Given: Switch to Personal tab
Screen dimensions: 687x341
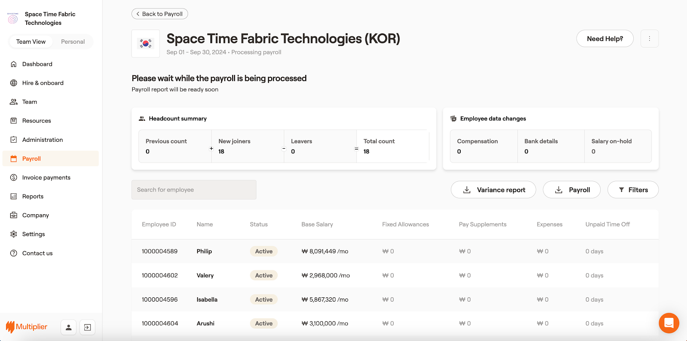Looking at the screenshot, I should tap(73, 42).
